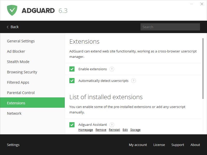The width and height of the screenshot is (207, 155).
Task: Disable the Adguard Assistant extension checkbox
Action: click(72, 125)
